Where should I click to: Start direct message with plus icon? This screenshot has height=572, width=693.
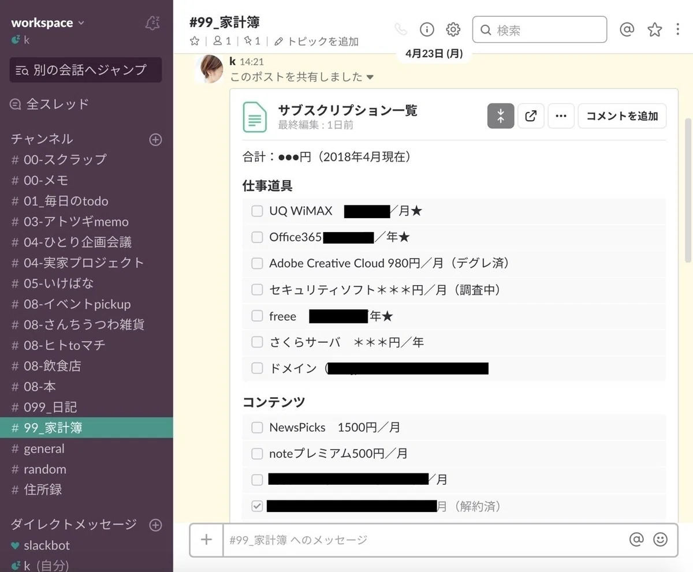coord(155,525)
